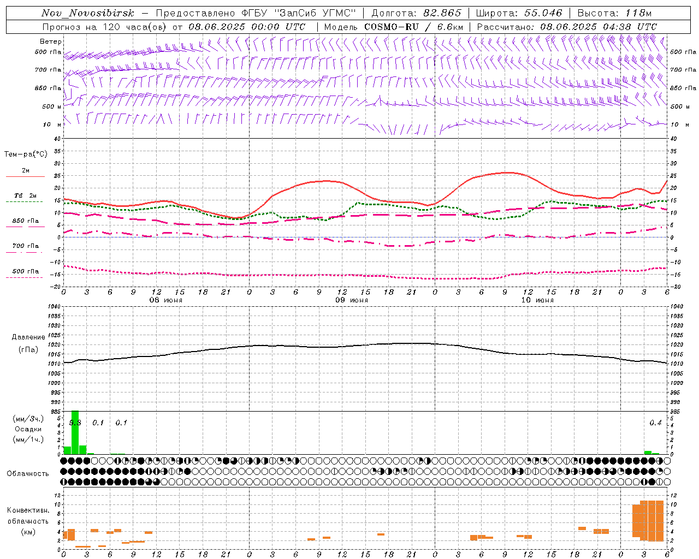This screenshot has width=699, height=559.
Task: Click the Td 2м dew point legend
Action: (x=26, y=195)
